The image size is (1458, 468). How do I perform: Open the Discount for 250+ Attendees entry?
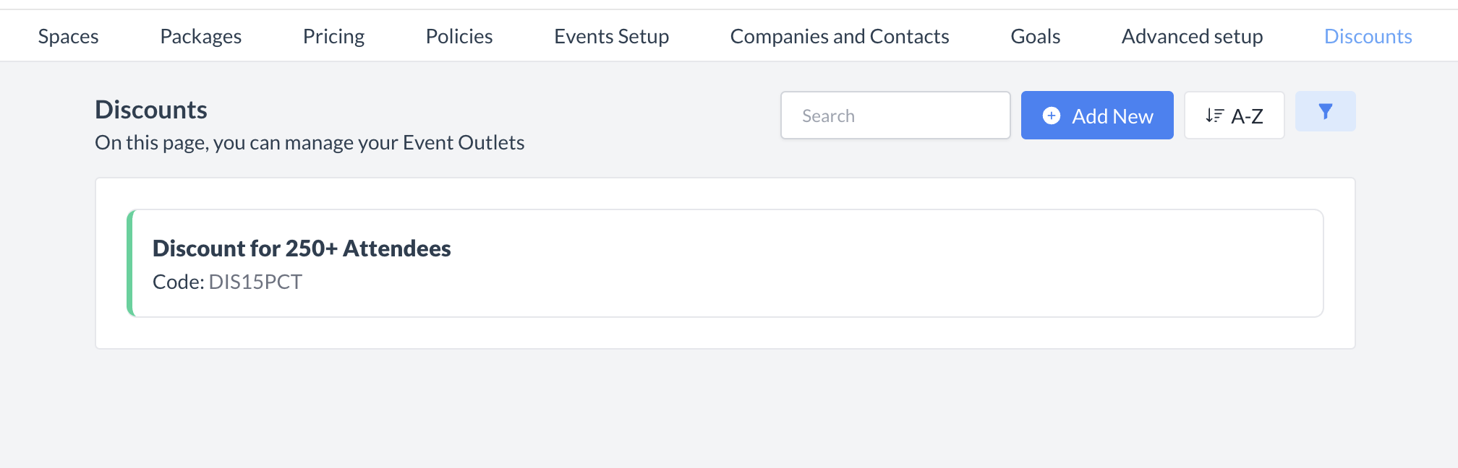tap(302, 248)
